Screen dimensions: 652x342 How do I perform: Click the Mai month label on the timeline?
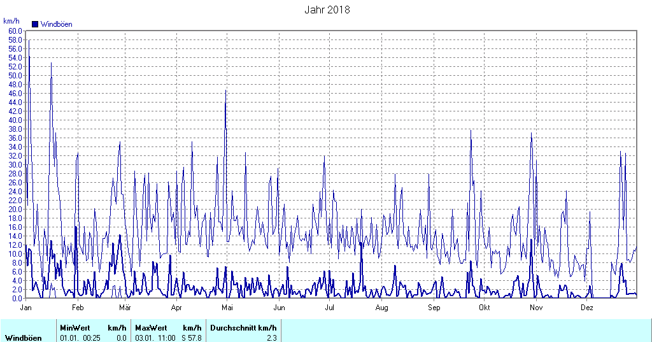(227, 308)
